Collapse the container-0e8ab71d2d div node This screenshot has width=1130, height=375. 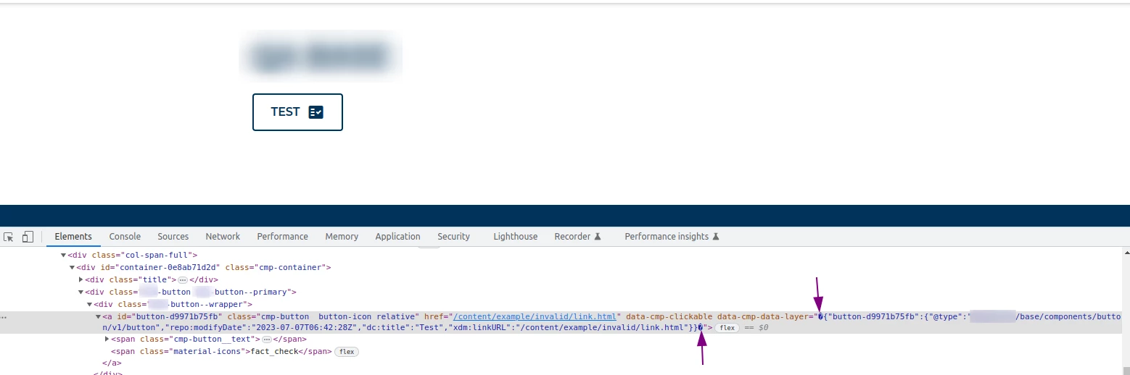[72, 268]
